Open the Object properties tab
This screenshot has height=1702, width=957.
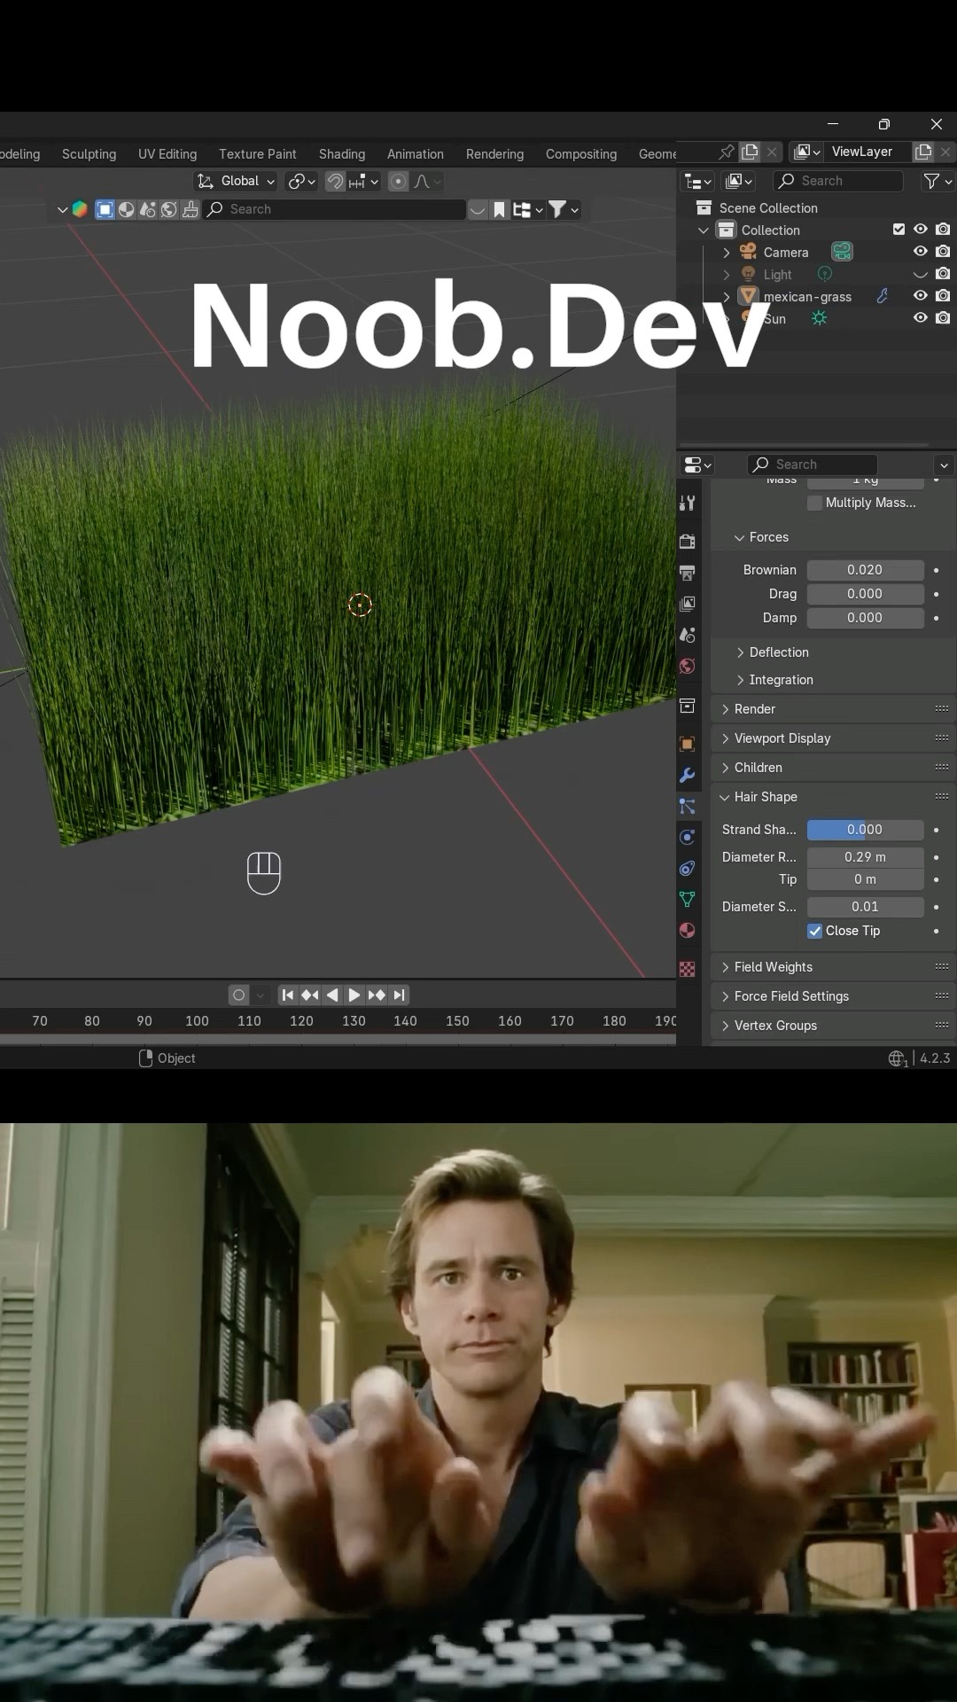[687, 744]
